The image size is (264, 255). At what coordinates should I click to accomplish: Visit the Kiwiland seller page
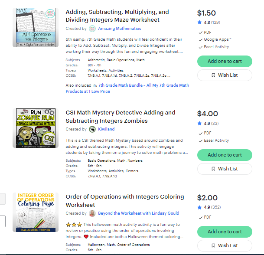pyautogui.click(x=107, y=129)
